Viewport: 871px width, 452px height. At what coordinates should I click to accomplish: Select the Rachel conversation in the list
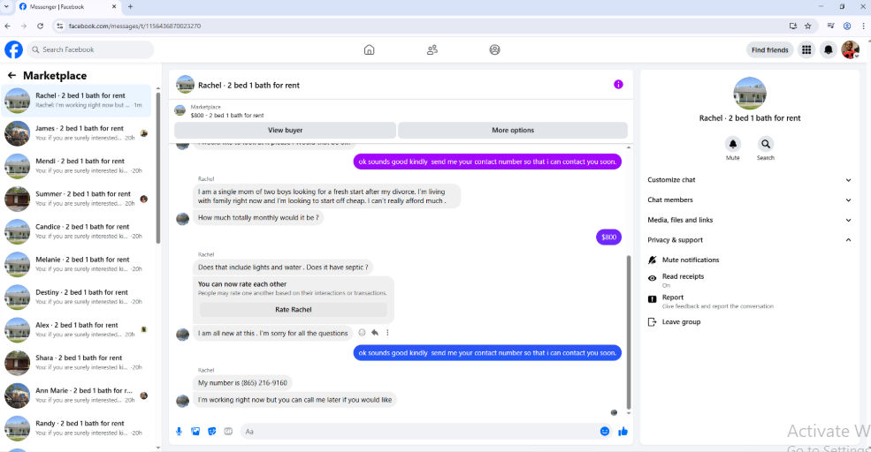(x=77, y=101)
